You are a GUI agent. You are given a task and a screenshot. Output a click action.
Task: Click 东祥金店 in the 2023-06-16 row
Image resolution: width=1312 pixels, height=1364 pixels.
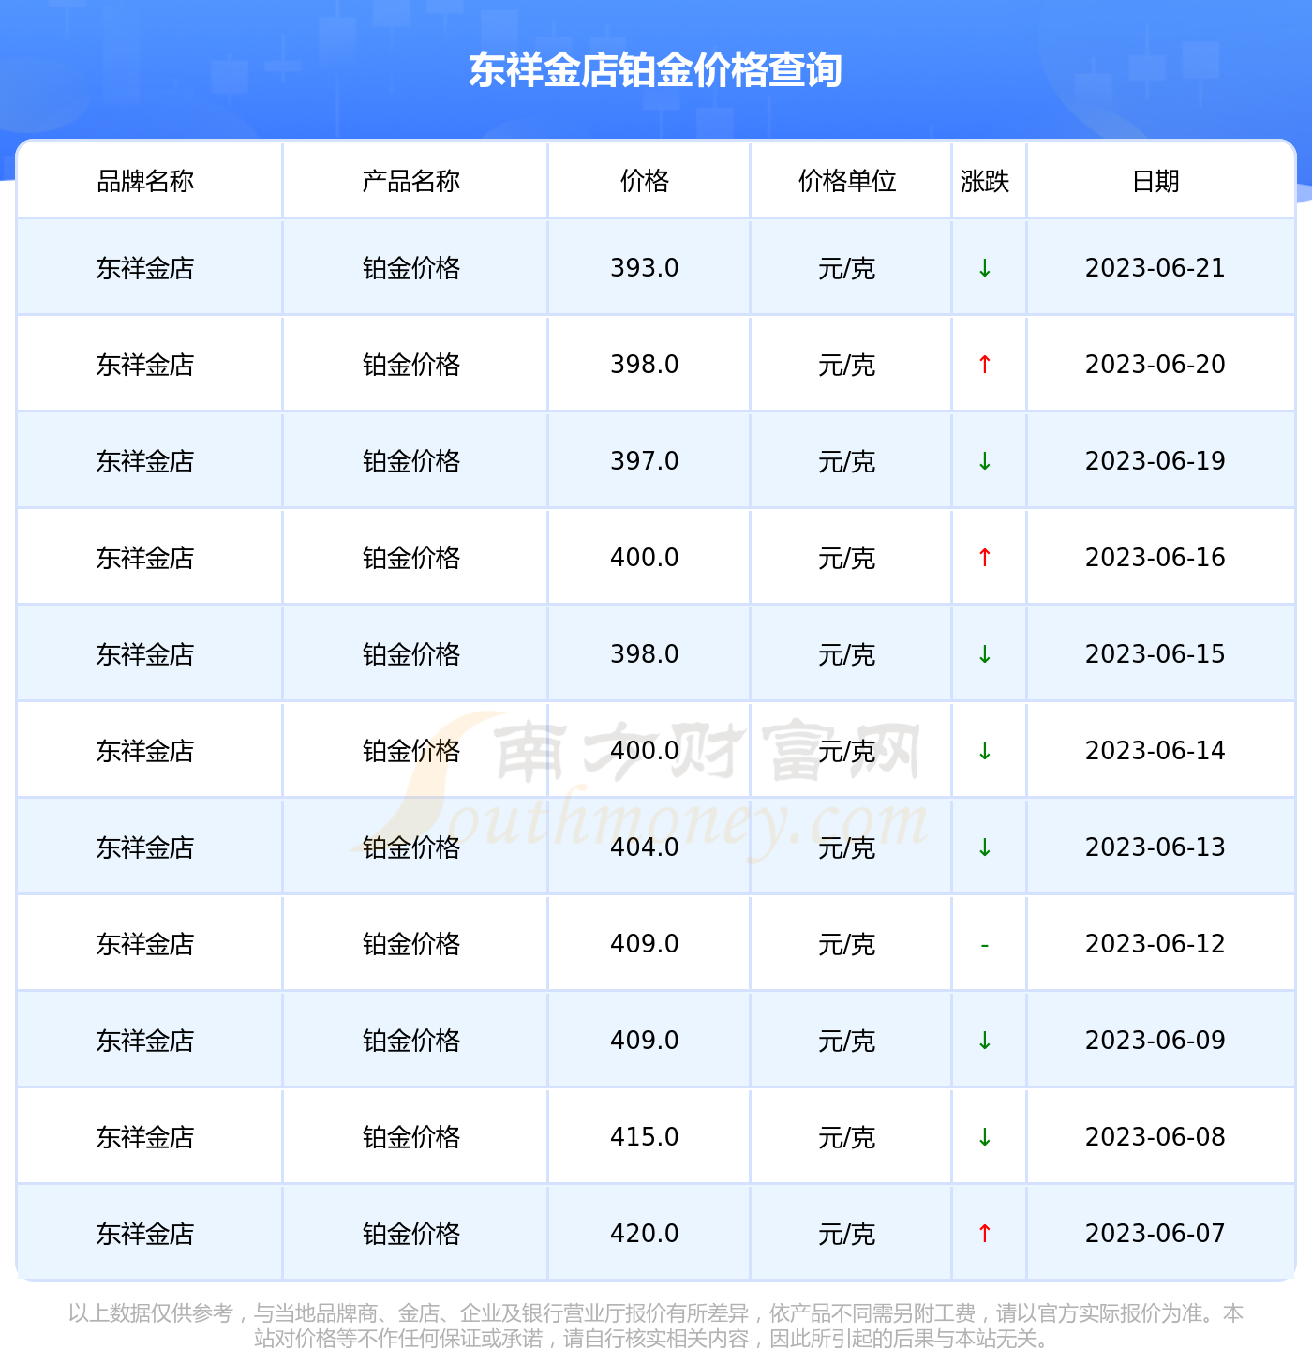(x=145, y=558)
